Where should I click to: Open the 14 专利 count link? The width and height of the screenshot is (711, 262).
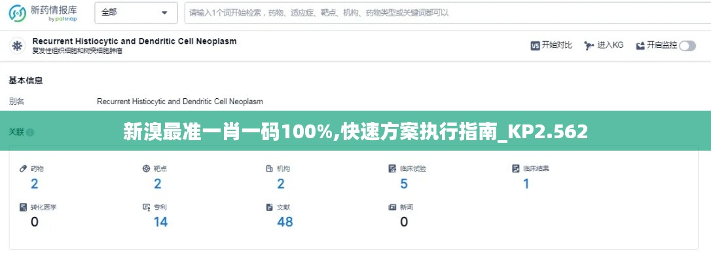coord(160,222)
